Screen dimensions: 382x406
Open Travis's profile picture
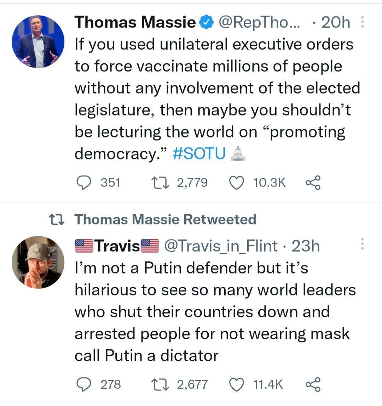pyautogui.click(x=38, y=262)
